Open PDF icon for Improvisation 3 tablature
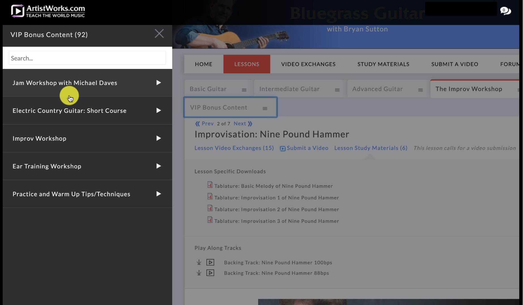The image size is (523, 305). (210, 220)
